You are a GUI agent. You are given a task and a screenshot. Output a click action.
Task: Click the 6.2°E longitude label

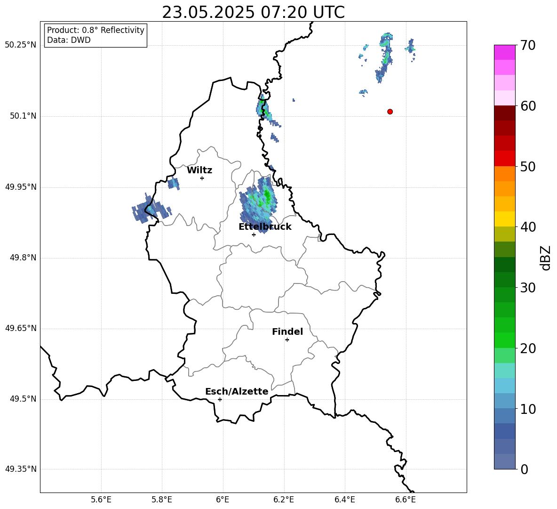point(284,500)
